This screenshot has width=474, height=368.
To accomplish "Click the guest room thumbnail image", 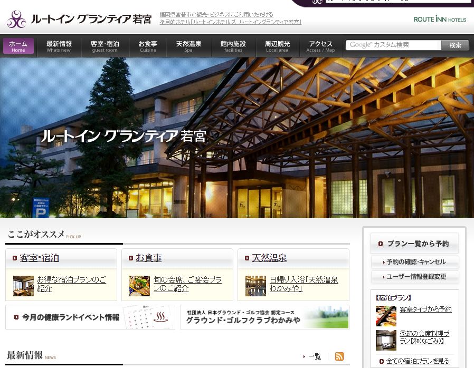I will tap(23, 286).
